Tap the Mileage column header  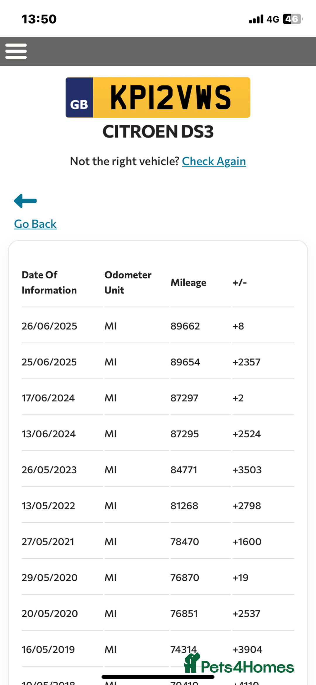tap(188, 283)
